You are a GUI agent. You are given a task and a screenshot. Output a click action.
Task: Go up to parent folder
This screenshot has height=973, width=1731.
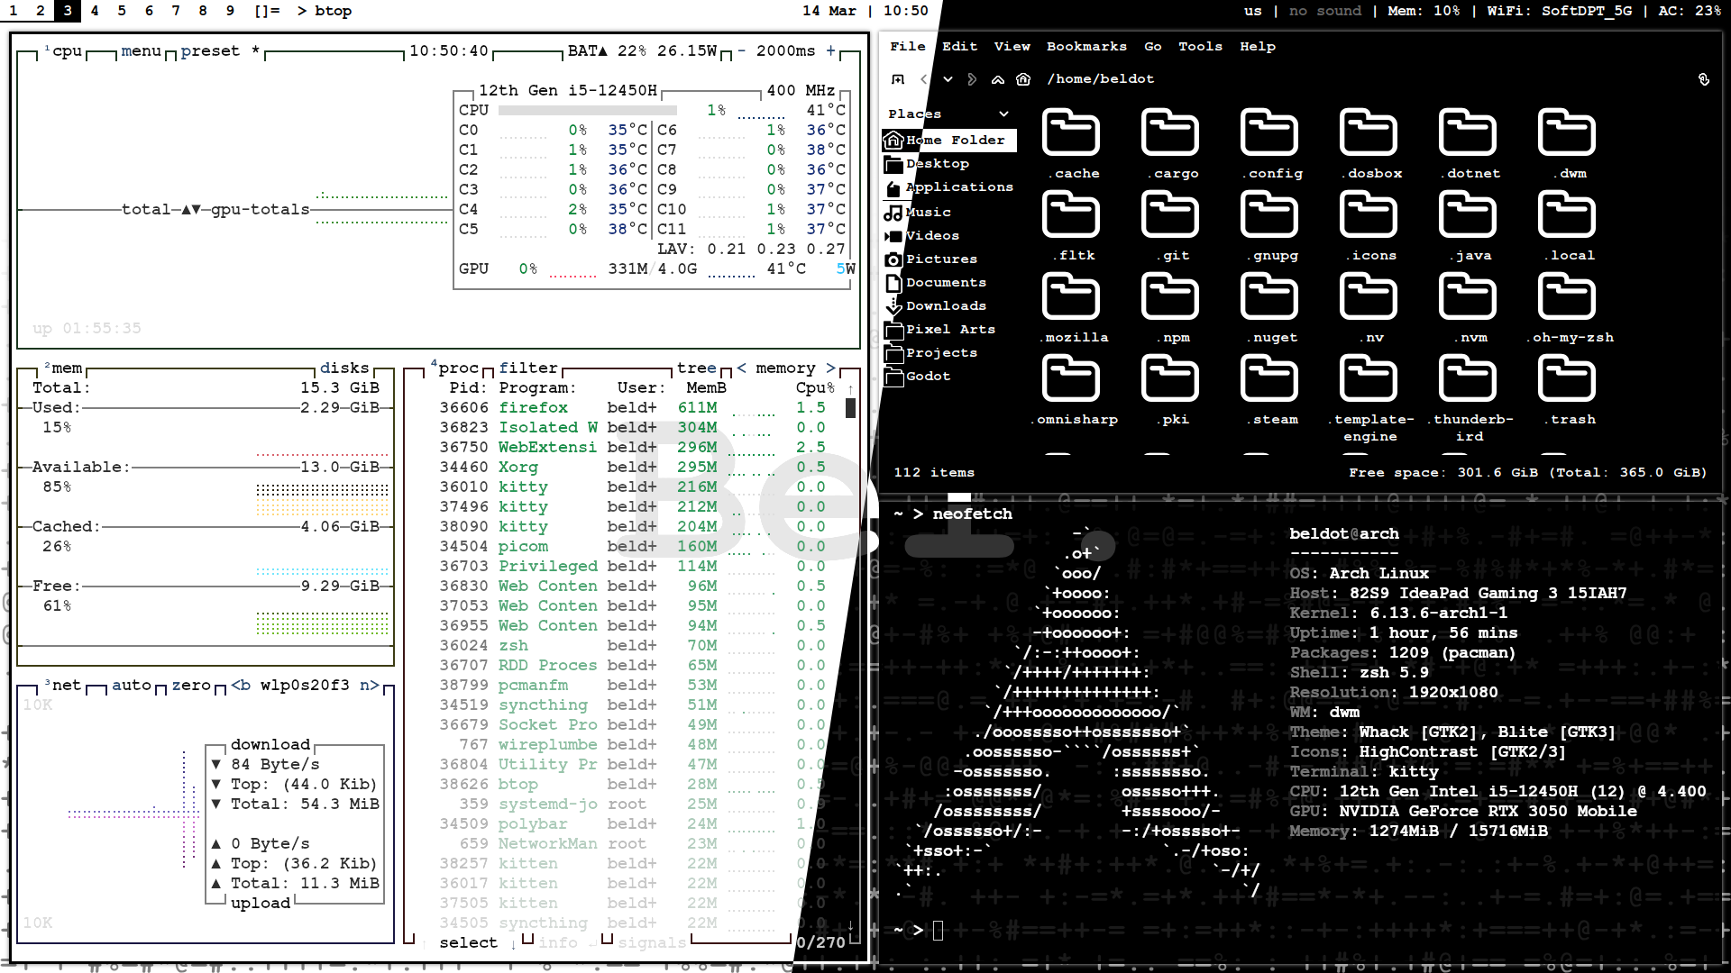pyautogui.click(x=998, y=79)
